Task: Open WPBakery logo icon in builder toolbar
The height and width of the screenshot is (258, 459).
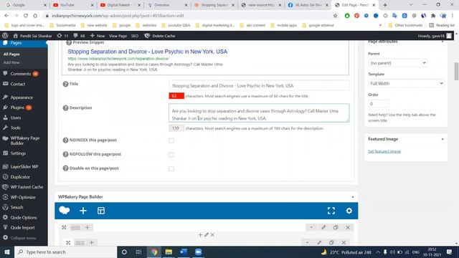Action: (65, 211)
